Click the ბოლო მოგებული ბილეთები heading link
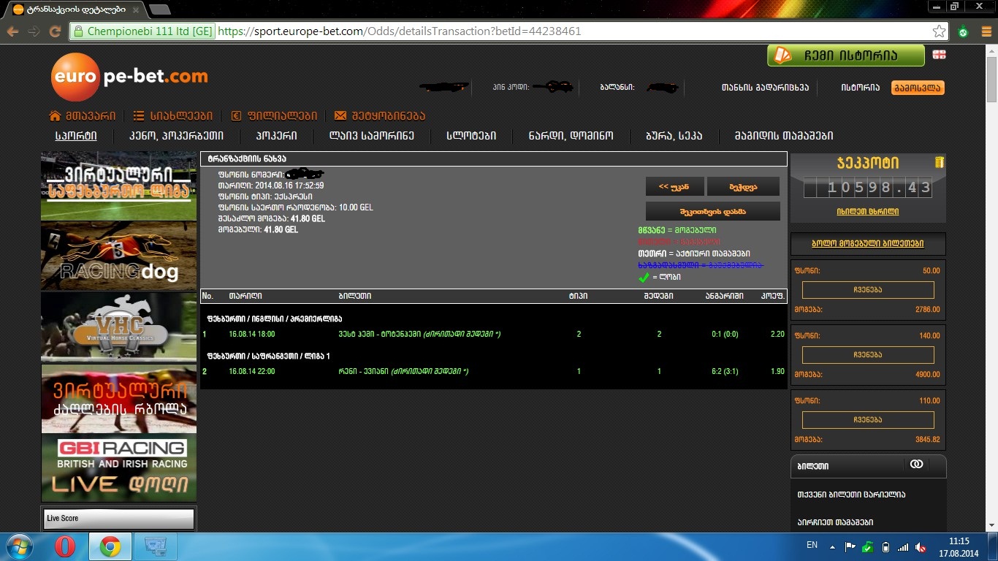The image size is (998, 561). point(868,243)
